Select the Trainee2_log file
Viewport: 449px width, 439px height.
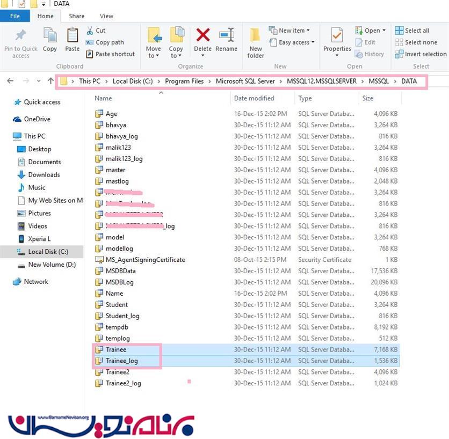click(123, 383)
